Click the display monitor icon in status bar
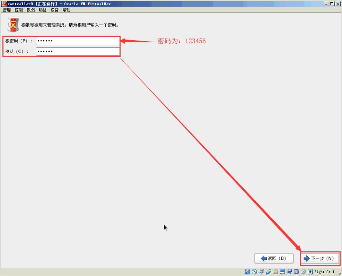 tap(282, 271)
